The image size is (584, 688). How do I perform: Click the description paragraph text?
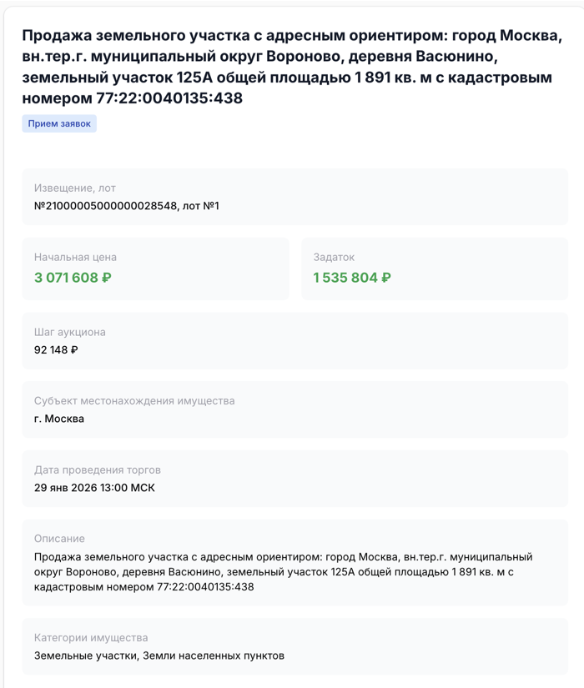point(284,572)
